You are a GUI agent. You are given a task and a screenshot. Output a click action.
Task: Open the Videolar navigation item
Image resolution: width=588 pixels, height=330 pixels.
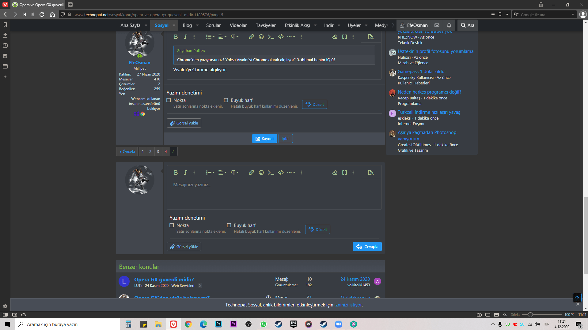pyautogui.click(x=238, y=25)
